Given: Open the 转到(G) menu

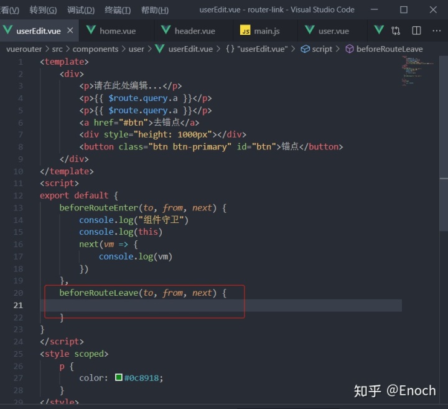Looking at the screenshot, I should 43,10.
